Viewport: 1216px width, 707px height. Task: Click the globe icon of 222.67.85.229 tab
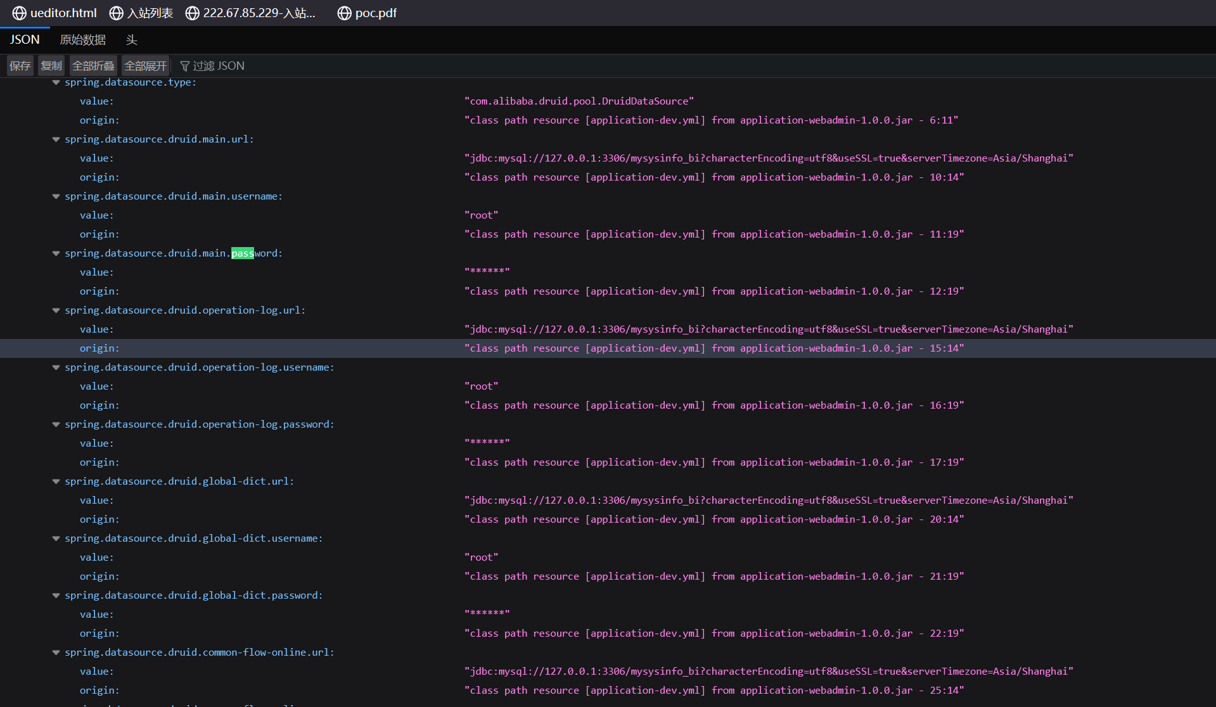click(192, 13)
